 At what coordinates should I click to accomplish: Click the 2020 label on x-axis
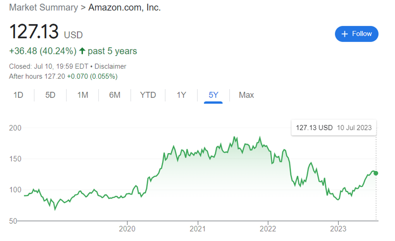click(127, 229)
